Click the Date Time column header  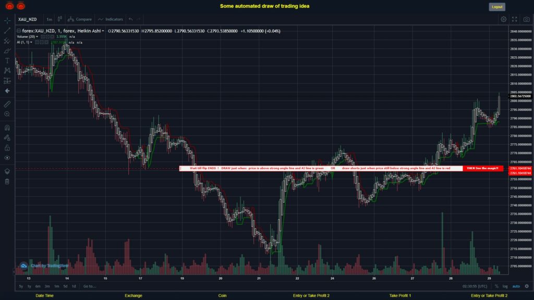(x=45, y=296)
